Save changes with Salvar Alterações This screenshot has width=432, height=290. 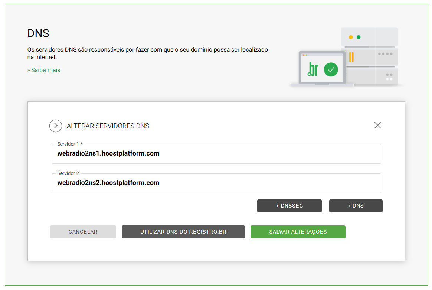coord(298,232)
